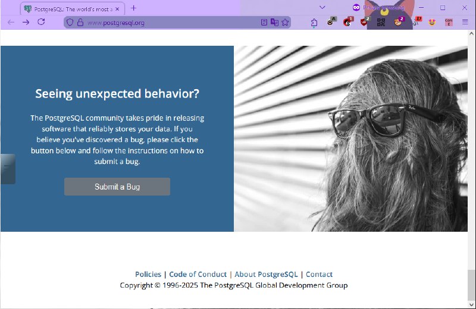This screenshot has width=476, height=309.
Task: Reload the page with the refresh icon
Action: 41,22
